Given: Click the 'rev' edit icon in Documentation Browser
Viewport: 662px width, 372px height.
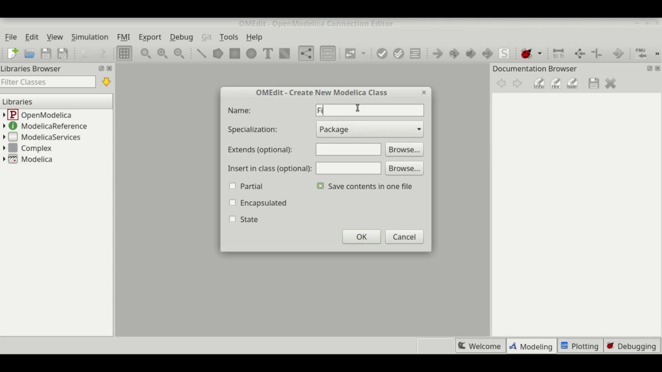Looking at the screenshot, I should (555, 83).
